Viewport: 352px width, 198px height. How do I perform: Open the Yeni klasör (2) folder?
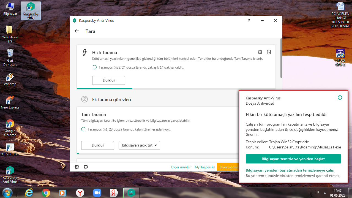click(10, 34)
